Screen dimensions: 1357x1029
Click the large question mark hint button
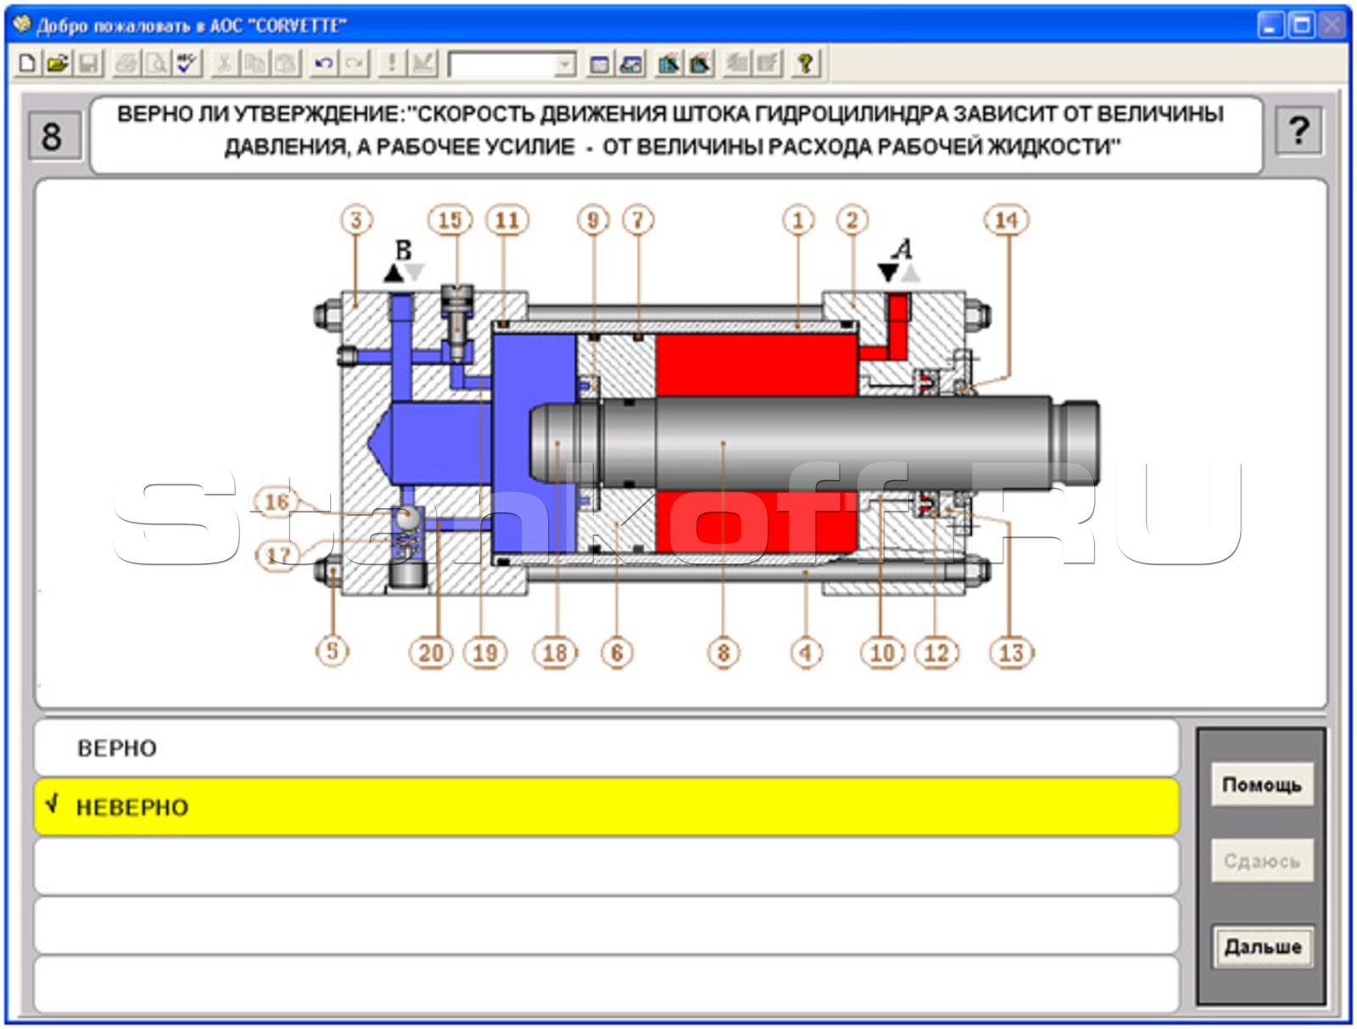pos(1298,131)
